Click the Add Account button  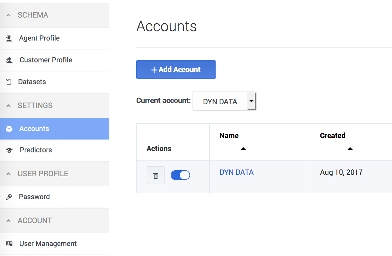(176, 69)
